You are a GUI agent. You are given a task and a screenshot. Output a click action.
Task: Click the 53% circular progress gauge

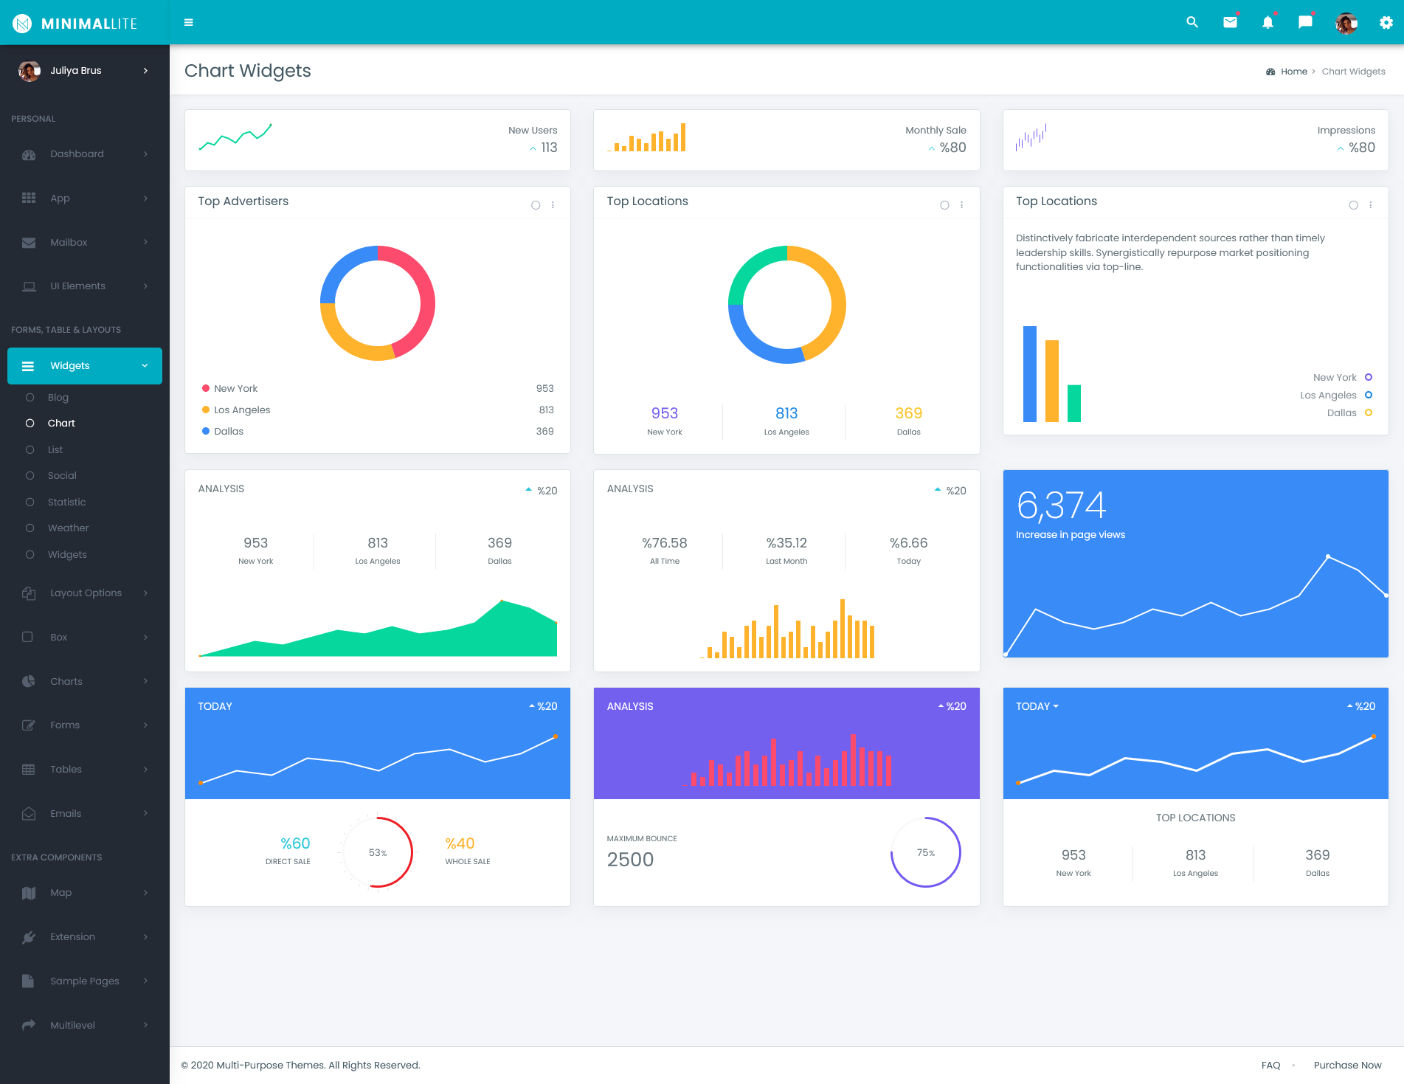378,852
